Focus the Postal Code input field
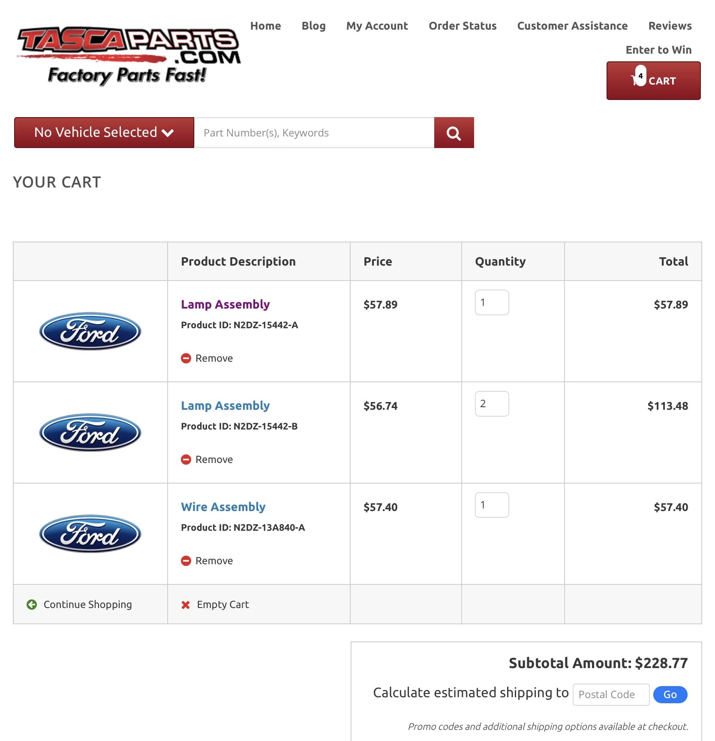Viewport: 715px width, 741px height. [x=611, y=695]
